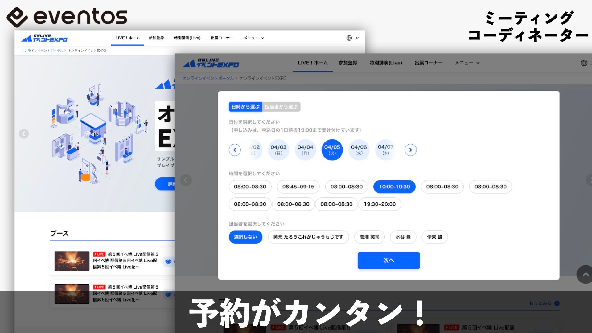Select the 19:30~20:00 time slot
Image resolution: width=592 pixels, height=333 pixels.
point(380,204)
